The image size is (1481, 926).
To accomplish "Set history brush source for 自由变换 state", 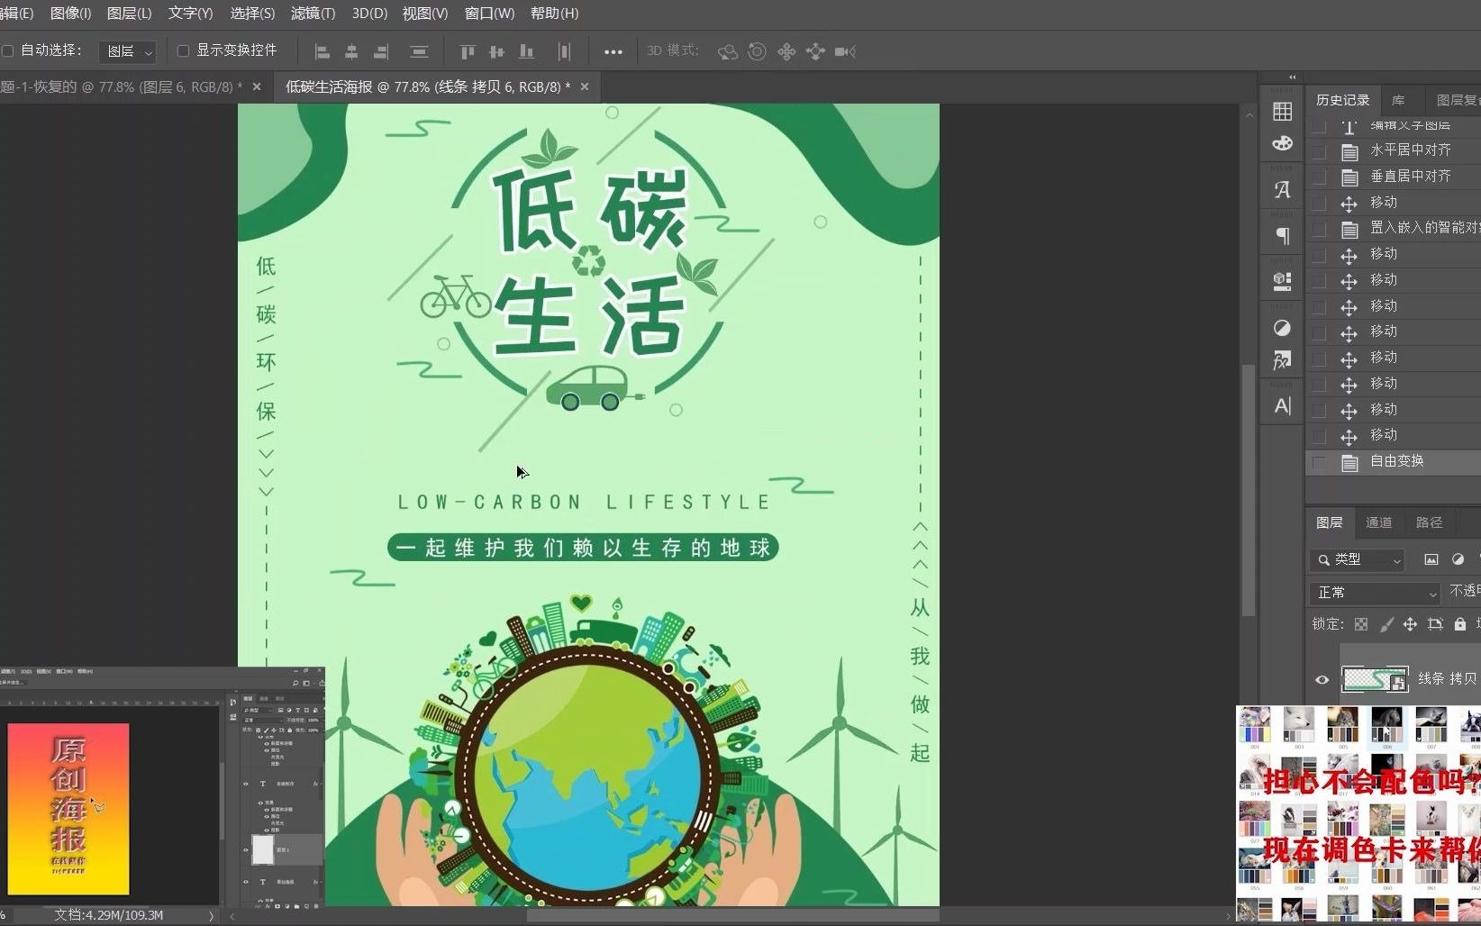I will (x=1319, y=462).
